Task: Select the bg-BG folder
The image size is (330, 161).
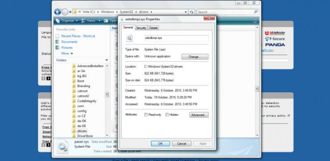Action: [82, 76]
